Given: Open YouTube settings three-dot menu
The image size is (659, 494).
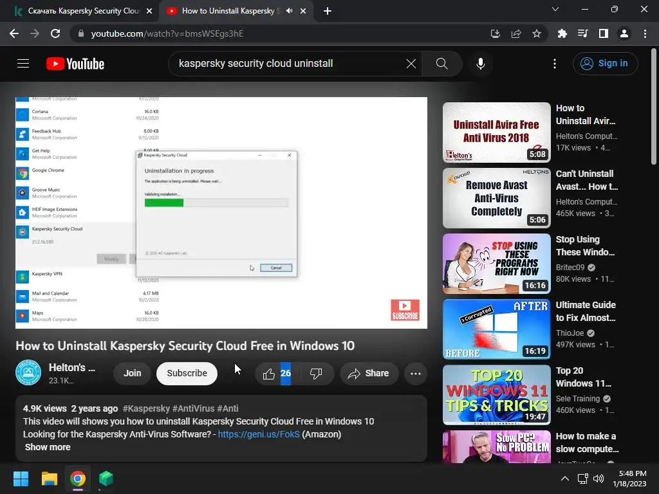Looking at the screenshot, I should [x=555, y=64].
